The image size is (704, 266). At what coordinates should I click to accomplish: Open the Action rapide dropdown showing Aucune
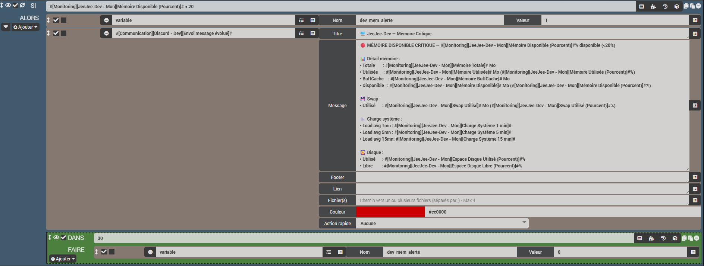(x=442, y=223)
